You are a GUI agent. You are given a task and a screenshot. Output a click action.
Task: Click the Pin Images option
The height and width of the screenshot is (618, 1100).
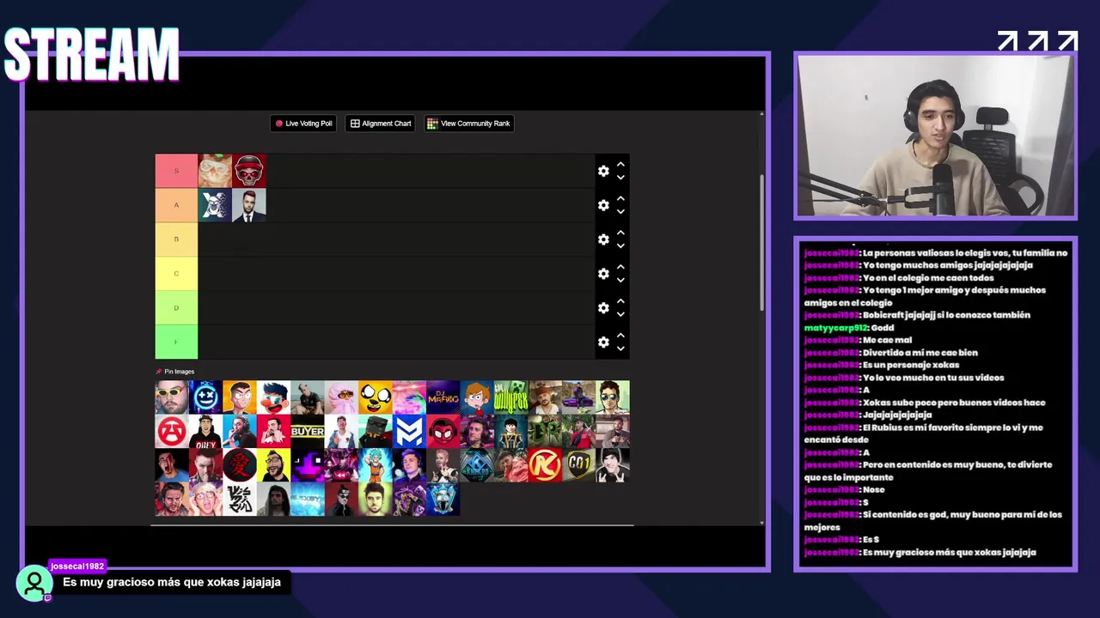pyautogui.click(x=174, y=372)
